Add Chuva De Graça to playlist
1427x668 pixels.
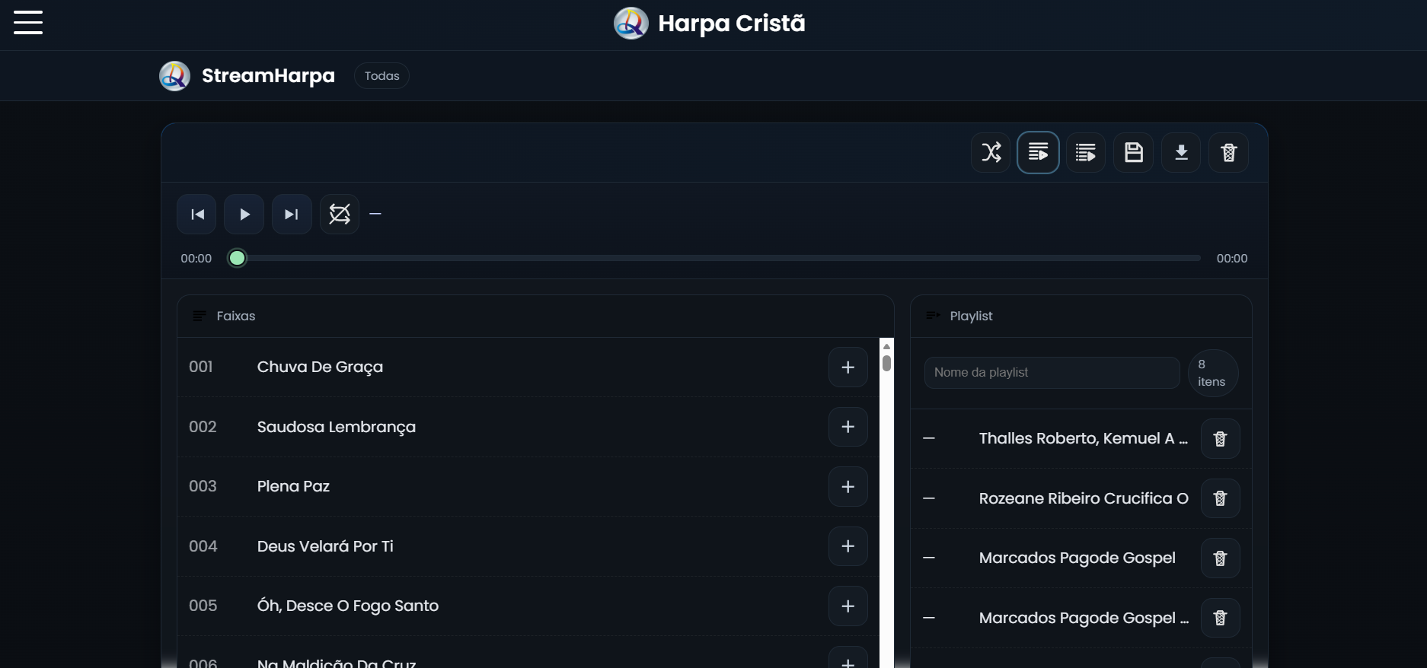(x=848, y=367)
